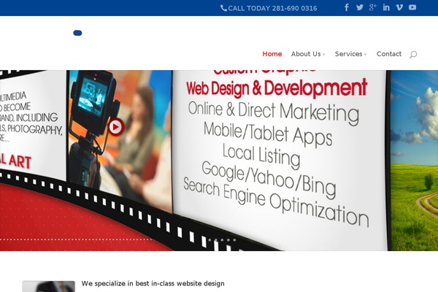Open the Services menu
438x292 pixels.
[350, 54]
